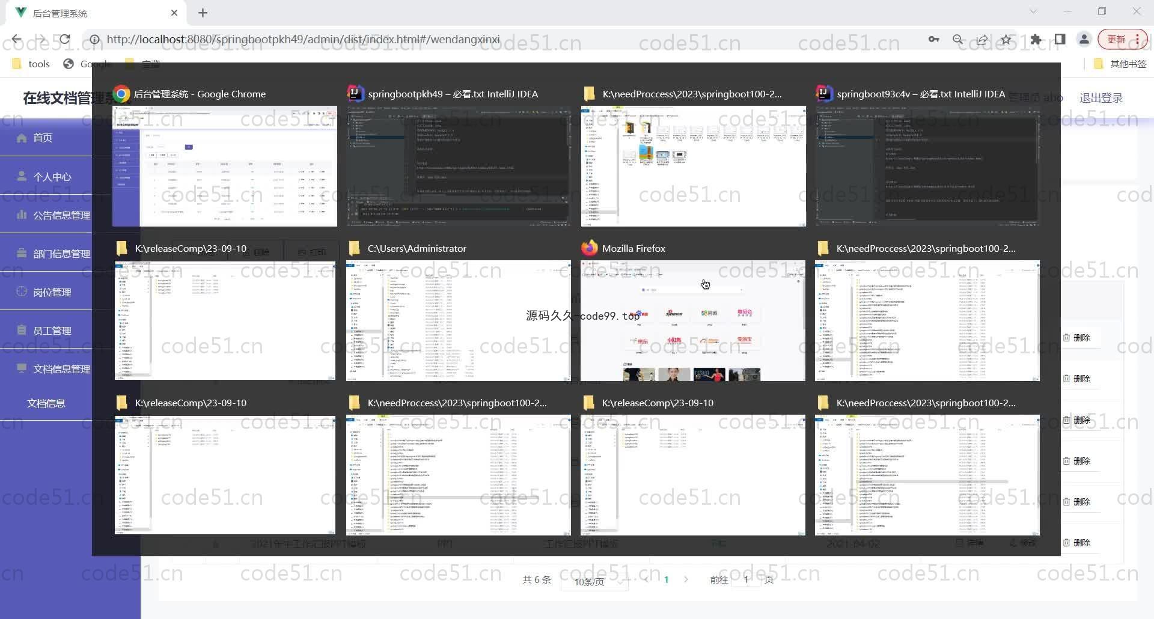The image size is (1154, 619).
Task: Click the springbootpkh49 – 必看.txt switcher title
Action: pyautogui.click(x=453, y=94)
